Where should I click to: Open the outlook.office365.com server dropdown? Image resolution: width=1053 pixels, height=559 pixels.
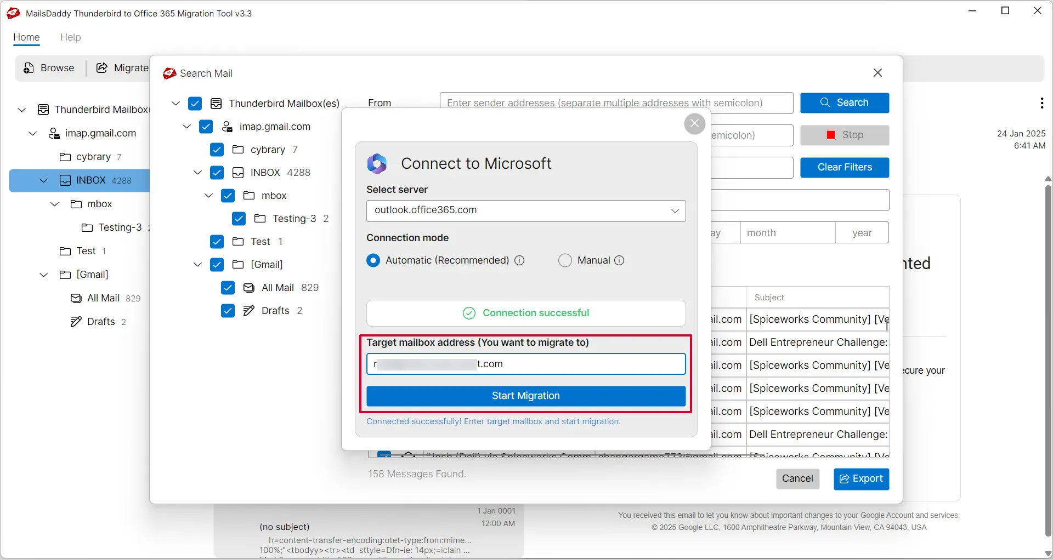pos(675,210)
